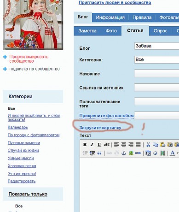The width and height of the screenshot is (179, 212).
Task: Click Редактировать categories link
Action: [22, 181]
